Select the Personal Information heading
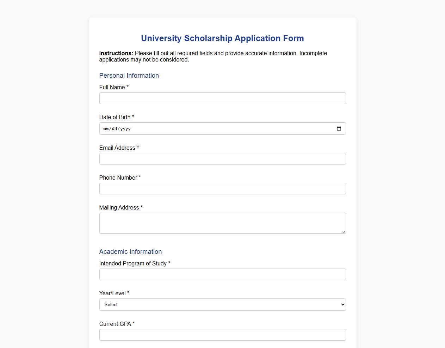This screenshot has width=445, height=348. pyautogui.click(x=129, y=76)
